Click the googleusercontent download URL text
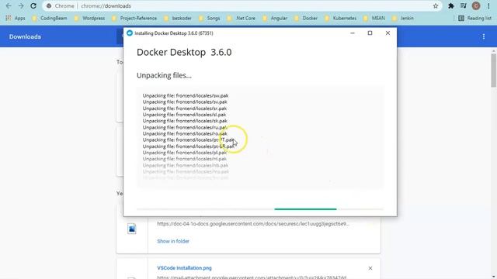This screenshot has height=279, width=497. coord(253,224)
